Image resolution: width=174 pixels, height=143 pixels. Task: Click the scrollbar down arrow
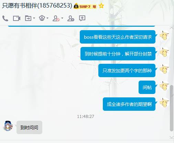[171, 137]
